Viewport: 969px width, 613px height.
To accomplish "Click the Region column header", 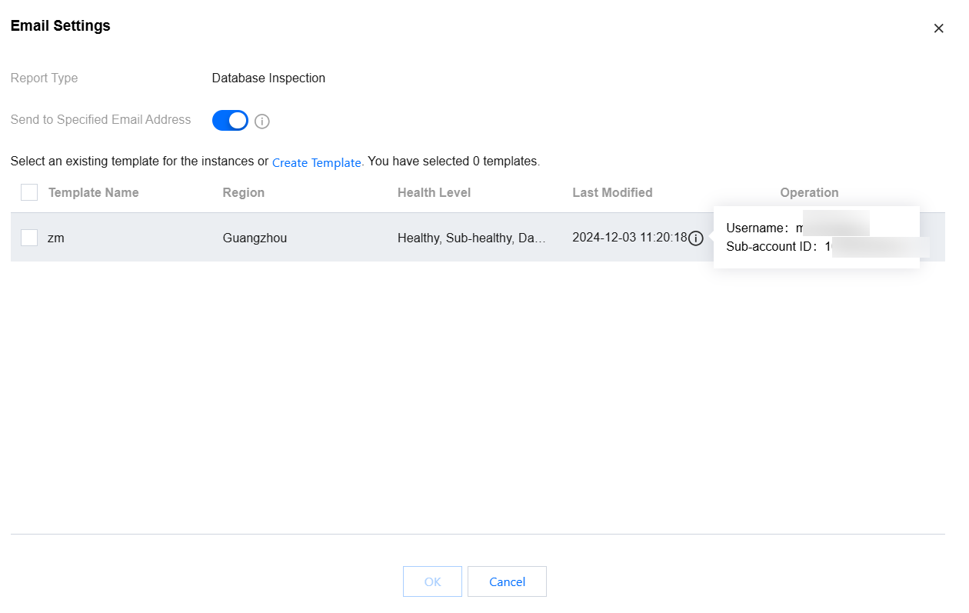I will 244,192.
